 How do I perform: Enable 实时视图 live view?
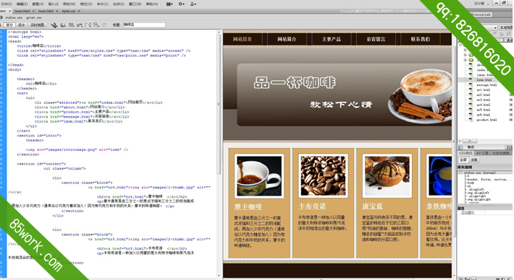pos(37,25)
